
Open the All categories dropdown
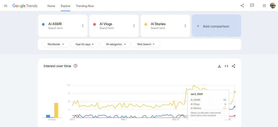pyautogui.click(x=115, y=44)
